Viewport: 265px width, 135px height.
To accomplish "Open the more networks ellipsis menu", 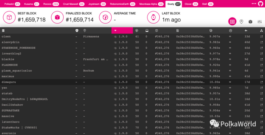I will click(x=254, y=4).
